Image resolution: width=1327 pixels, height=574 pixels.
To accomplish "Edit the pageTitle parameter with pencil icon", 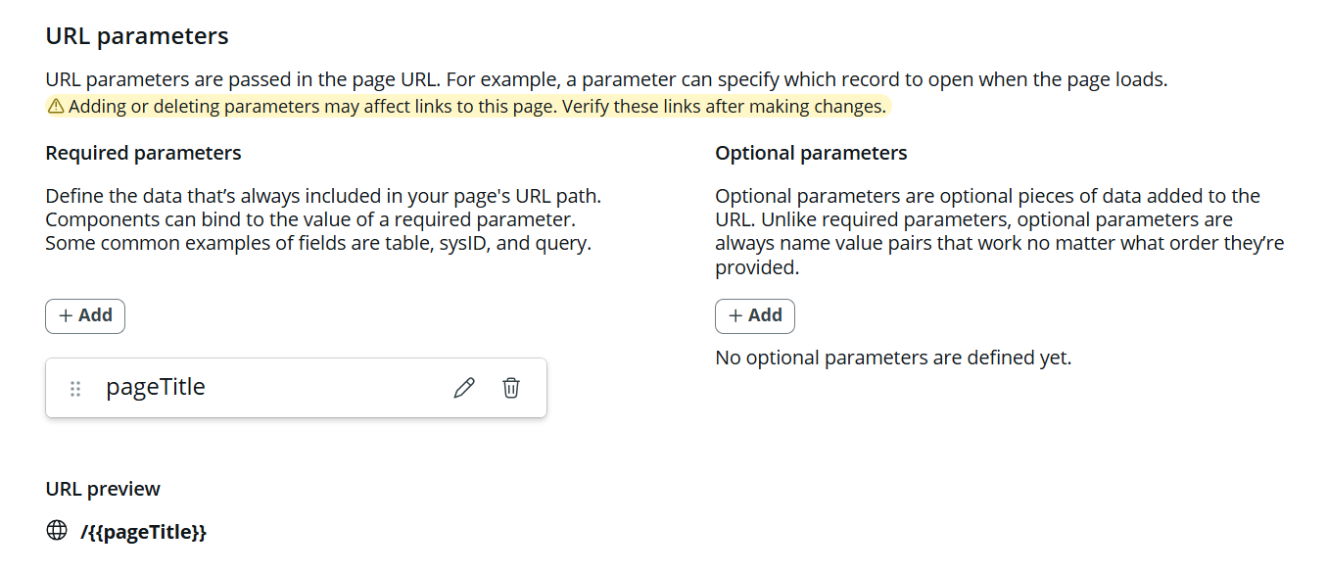I will click(464, 388).
